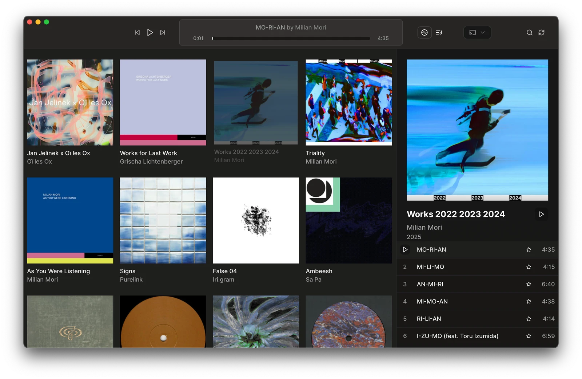Image resolution: width=582 pixels, height=379 pixels.
Task: Open the Triality album cover
Action: pyautogui.click(x=348, y=102)
